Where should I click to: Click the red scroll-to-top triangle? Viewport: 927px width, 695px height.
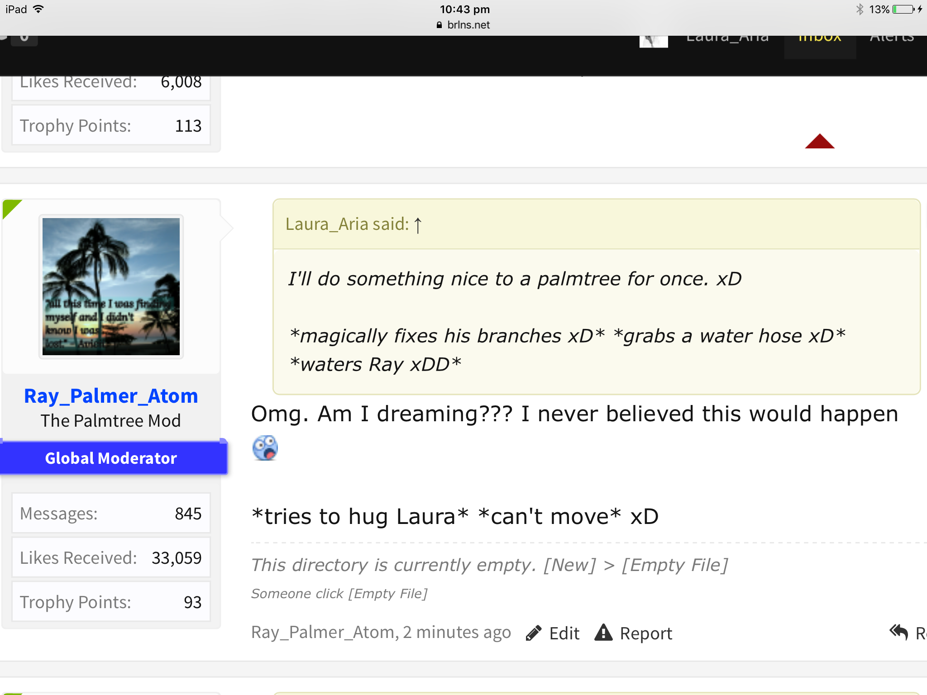click(x=819, y=141)
